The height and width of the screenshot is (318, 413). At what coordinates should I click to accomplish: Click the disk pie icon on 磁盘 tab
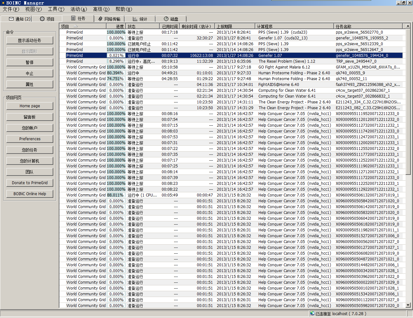tap(166, 19)
